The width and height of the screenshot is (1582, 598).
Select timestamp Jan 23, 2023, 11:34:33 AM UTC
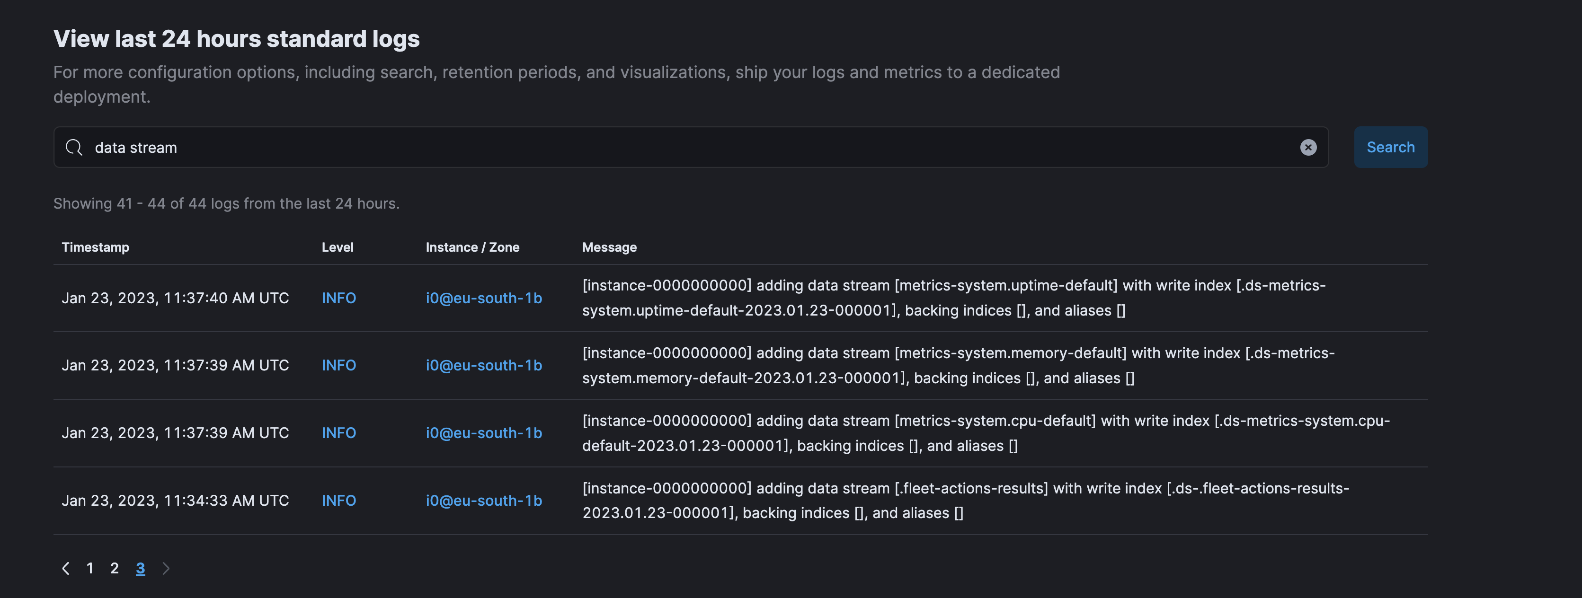pos(176,500)
